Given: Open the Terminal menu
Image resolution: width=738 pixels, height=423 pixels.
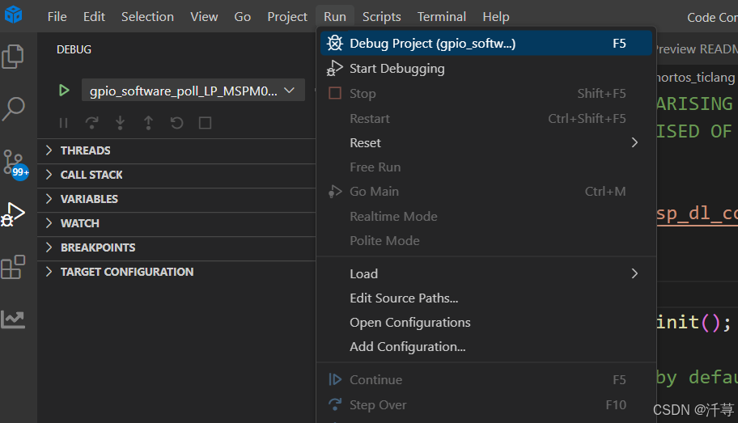Looking at the screenshot, I should click(441, 16).
